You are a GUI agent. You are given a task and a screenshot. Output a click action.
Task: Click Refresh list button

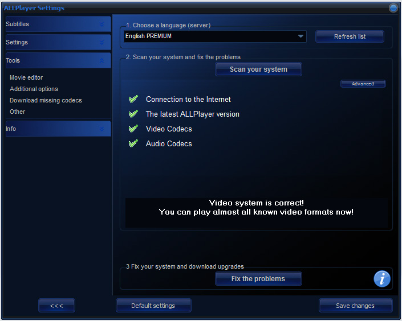(x=350, y=36)
